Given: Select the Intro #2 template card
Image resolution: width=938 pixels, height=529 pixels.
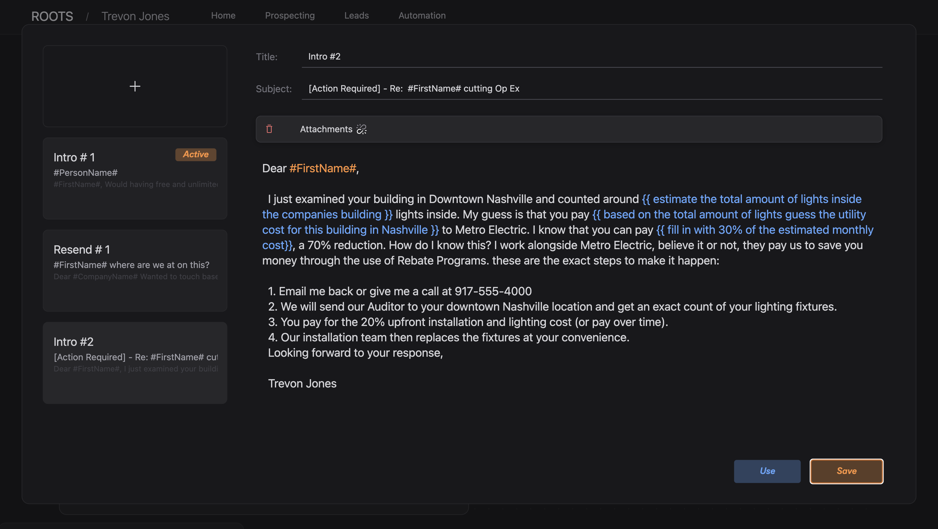Looking at the screenshot, I should tap(135, 362).
